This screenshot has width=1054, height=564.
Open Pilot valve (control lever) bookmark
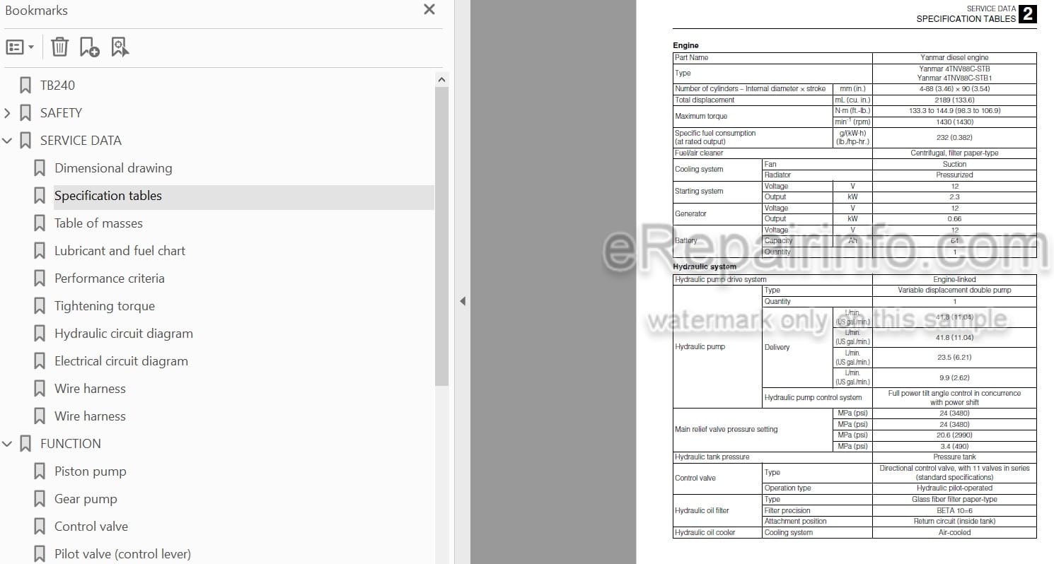(x=122, y=554)
